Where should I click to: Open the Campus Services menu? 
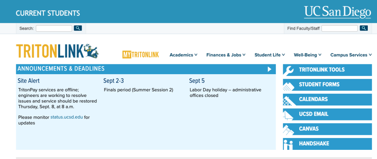point(351,55)
